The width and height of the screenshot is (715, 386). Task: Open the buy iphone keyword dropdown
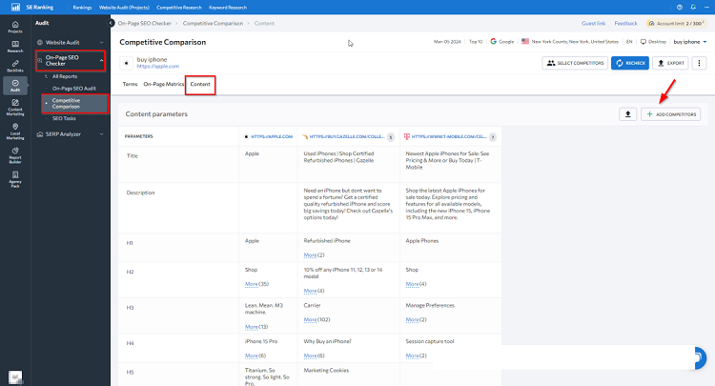click(690, 42)
